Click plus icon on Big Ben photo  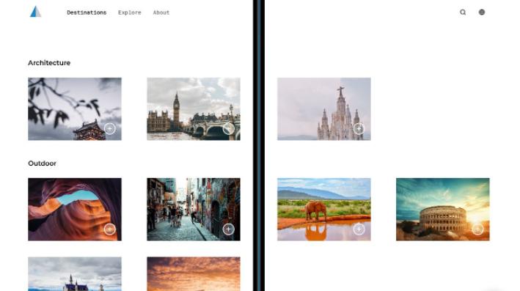pos(229,128)
